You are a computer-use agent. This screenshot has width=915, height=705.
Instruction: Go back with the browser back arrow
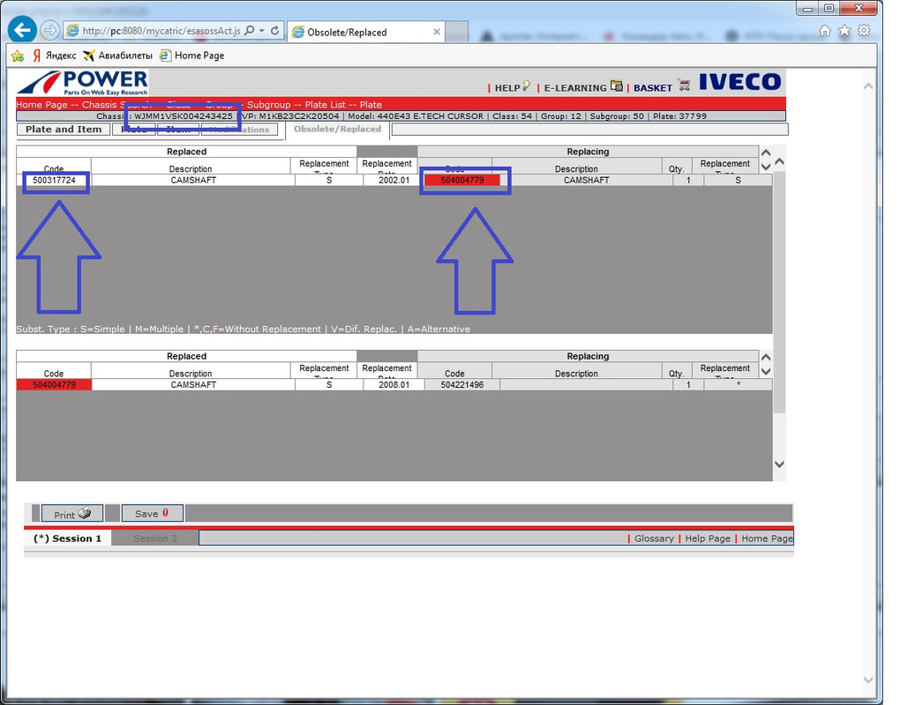[21, 30]
